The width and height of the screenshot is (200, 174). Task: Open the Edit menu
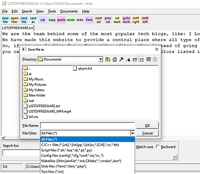(x=15, y=11)
